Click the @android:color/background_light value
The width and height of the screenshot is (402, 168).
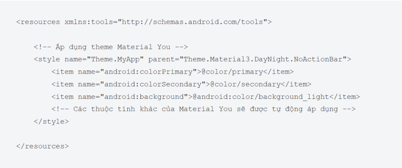click(261, 97)
